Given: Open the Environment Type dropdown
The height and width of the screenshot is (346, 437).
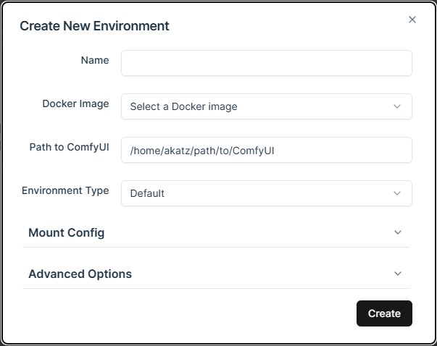Looking at the screenshot, I should click(x=266, y=193).
